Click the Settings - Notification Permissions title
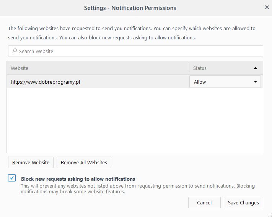Screen dimensions: 272x217 [130, 8]
